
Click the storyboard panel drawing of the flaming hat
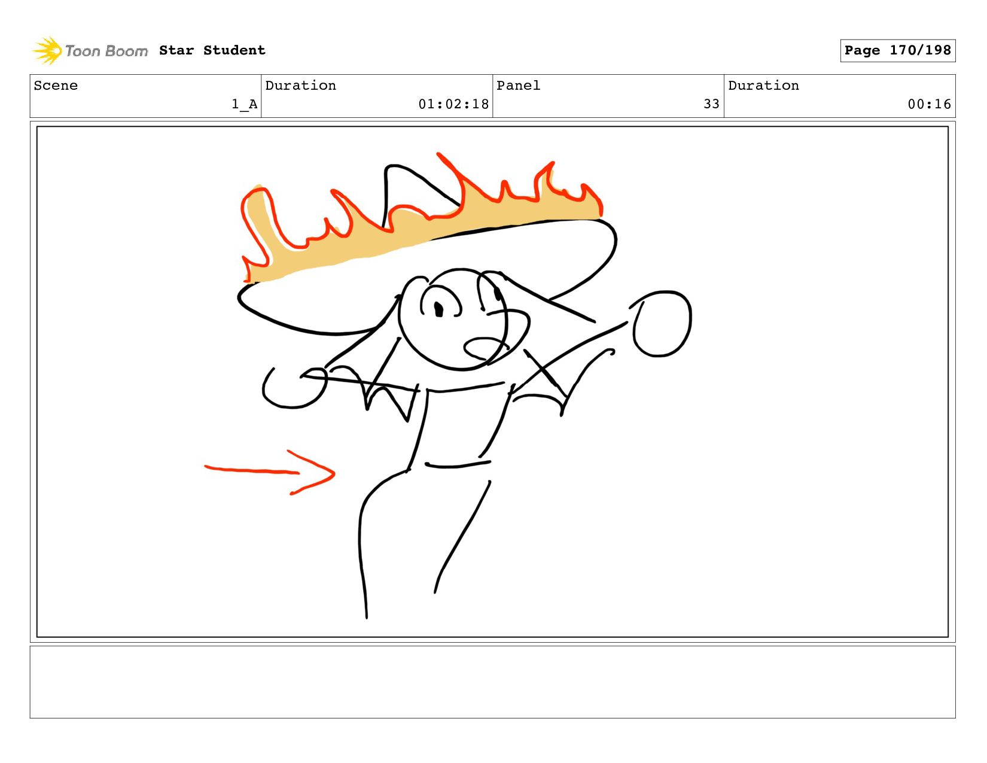coord(492,382)
